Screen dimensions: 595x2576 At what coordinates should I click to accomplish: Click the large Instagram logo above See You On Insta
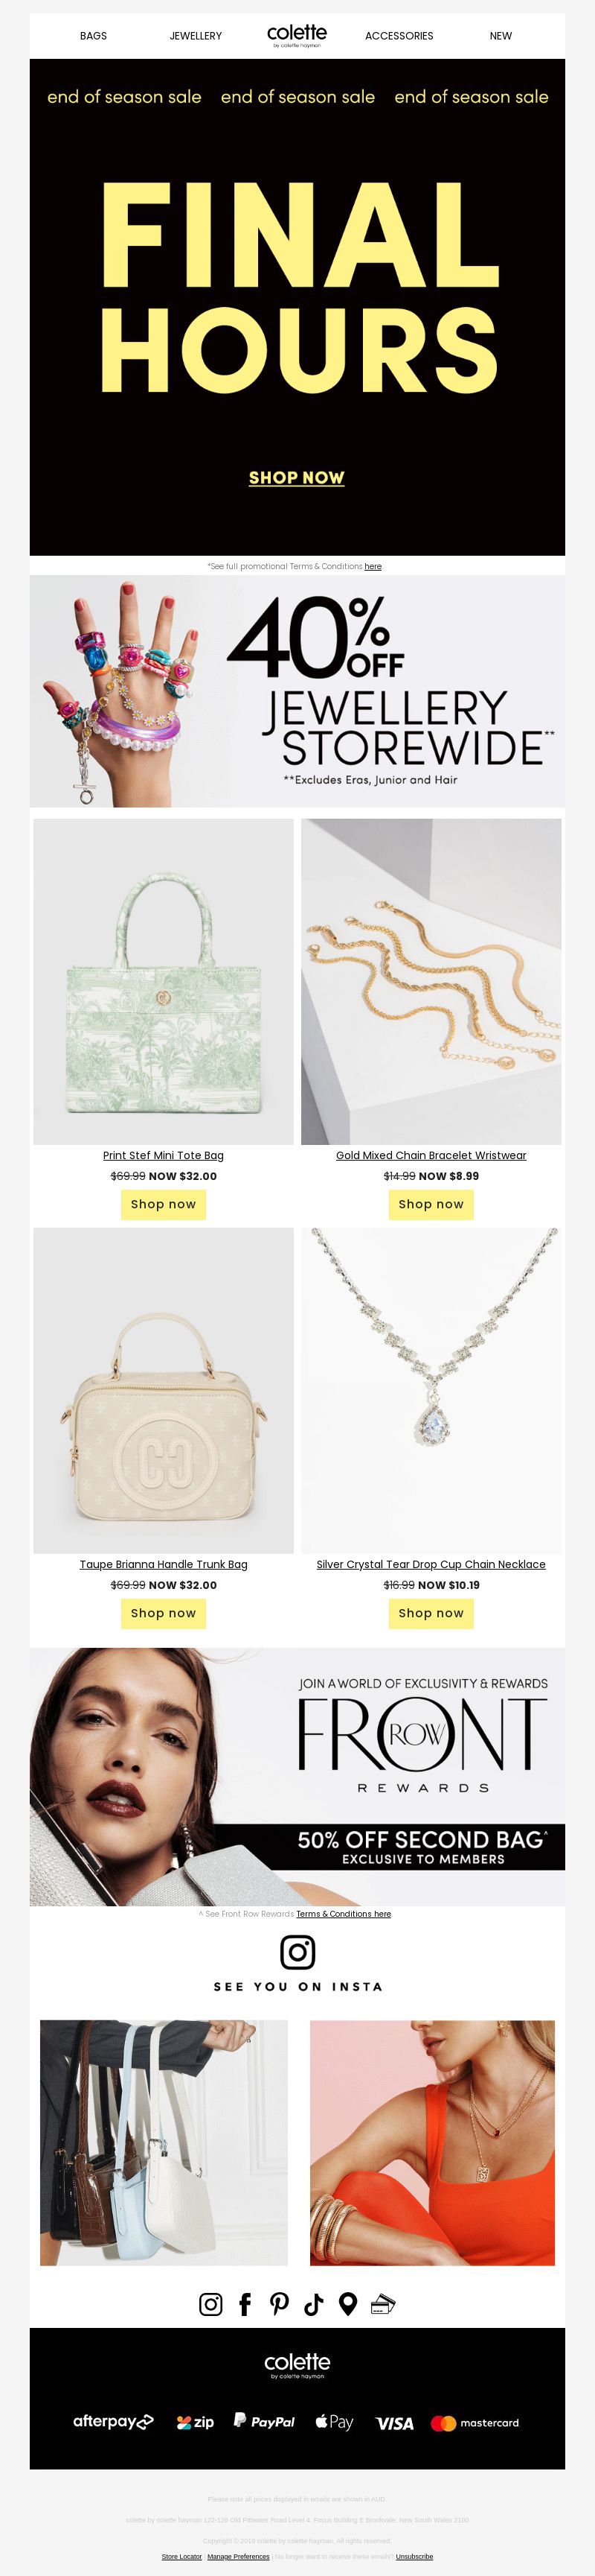[297, 1951]
